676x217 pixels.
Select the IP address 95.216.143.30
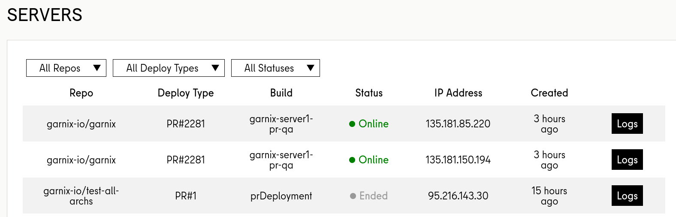pyautogui.click(x=458, y=196)
